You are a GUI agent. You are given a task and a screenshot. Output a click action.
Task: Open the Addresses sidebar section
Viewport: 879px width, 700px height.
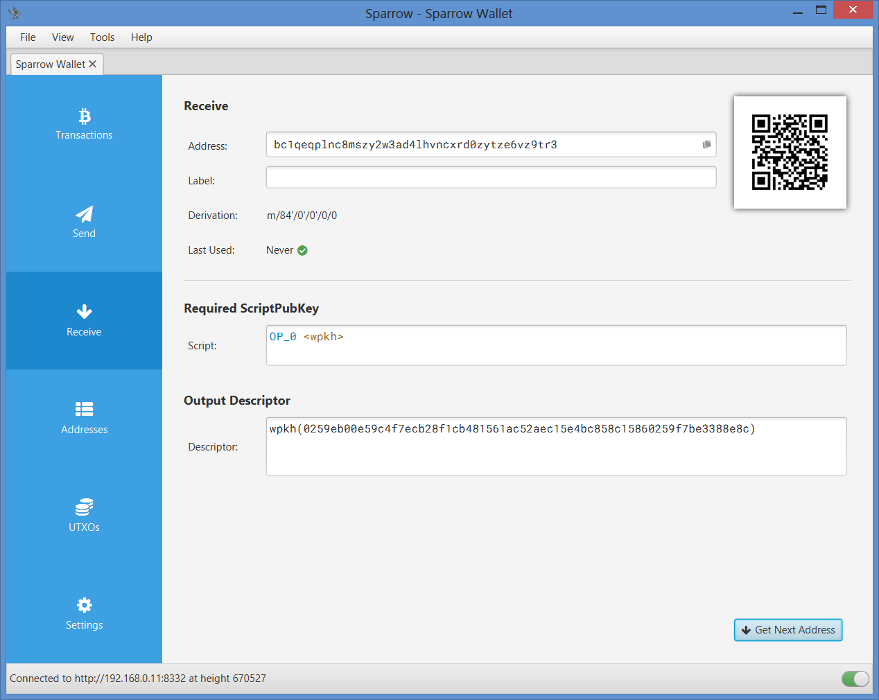(84, 418)
